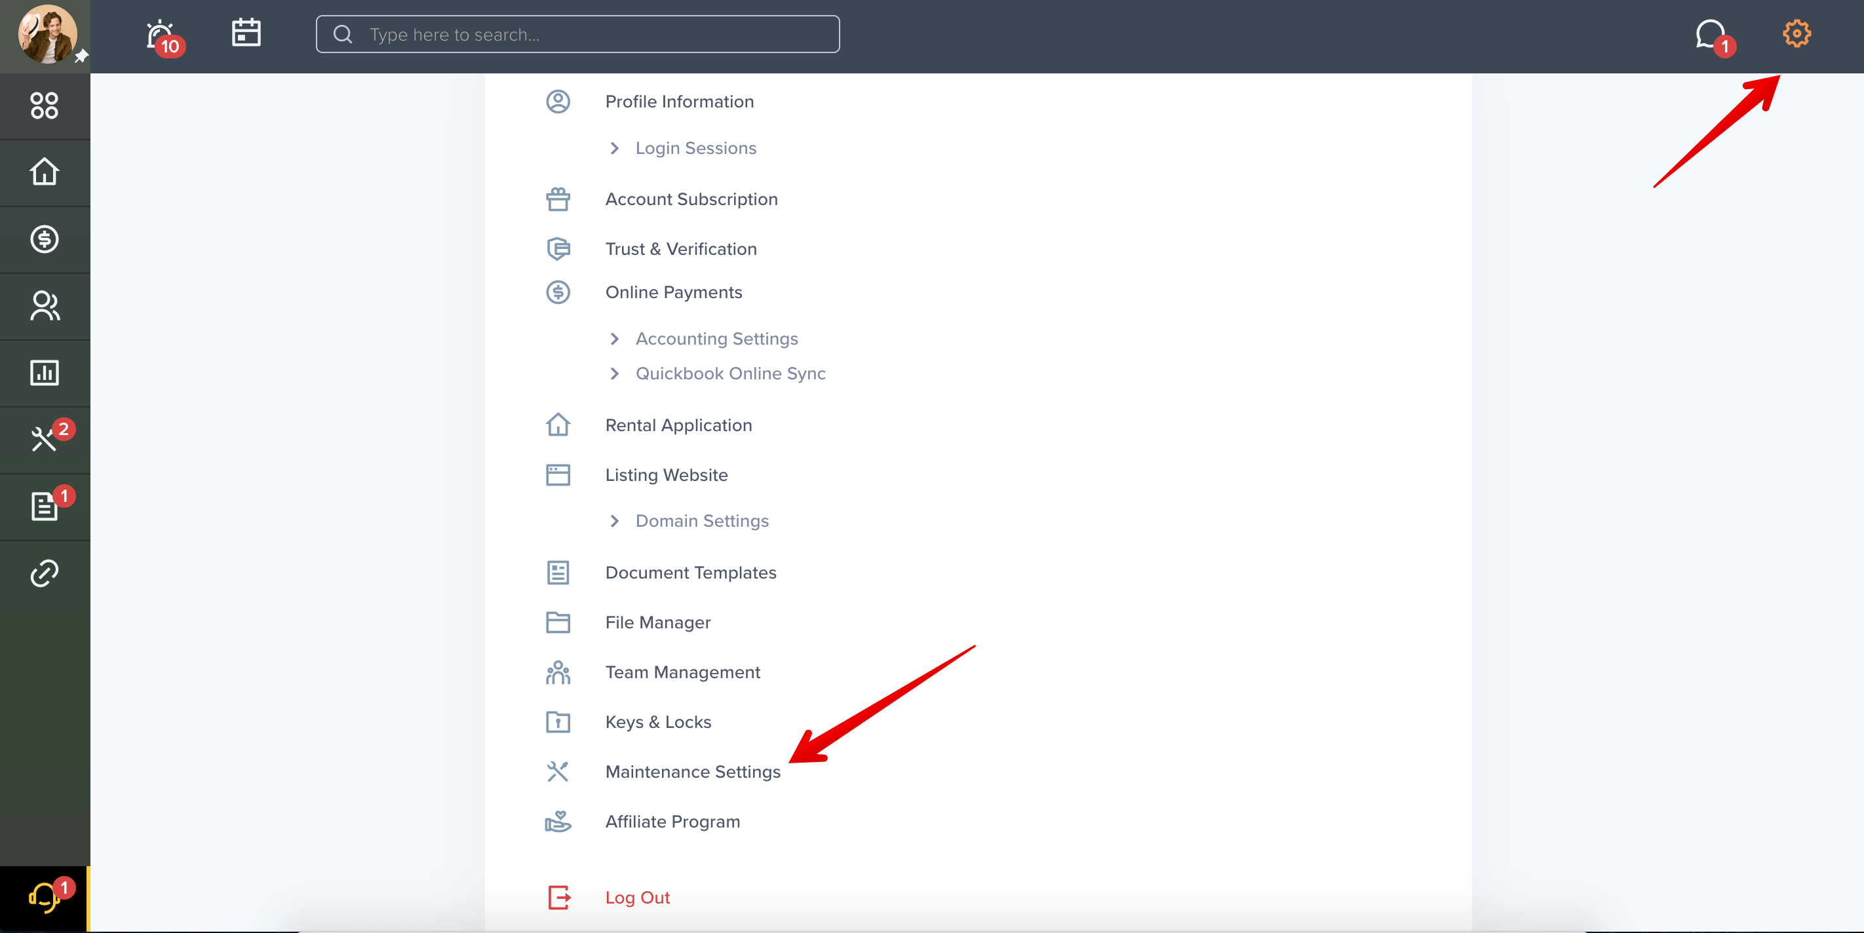Image resolution: width=1864 pixels, height=933 pixels.
Task: Click the Online Payments dollar icon
Action: (x=558, y=292)
